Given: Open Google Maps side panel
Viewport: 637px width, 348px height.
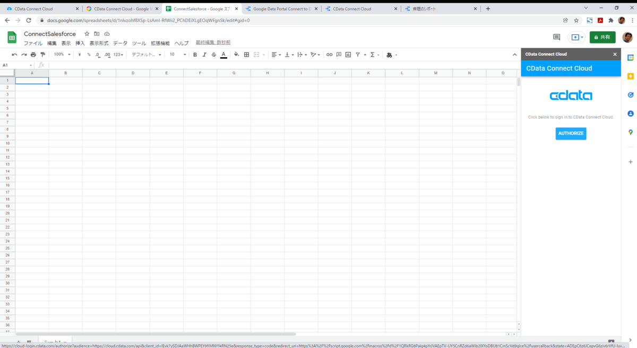Looking at the screenshot, I should [x=631, y=132].
